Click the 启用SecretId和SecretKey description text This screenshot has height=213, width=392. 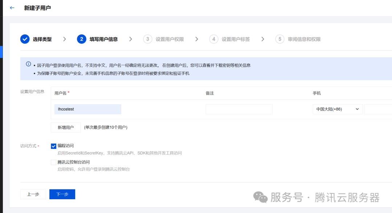click(x=119, y=153)
